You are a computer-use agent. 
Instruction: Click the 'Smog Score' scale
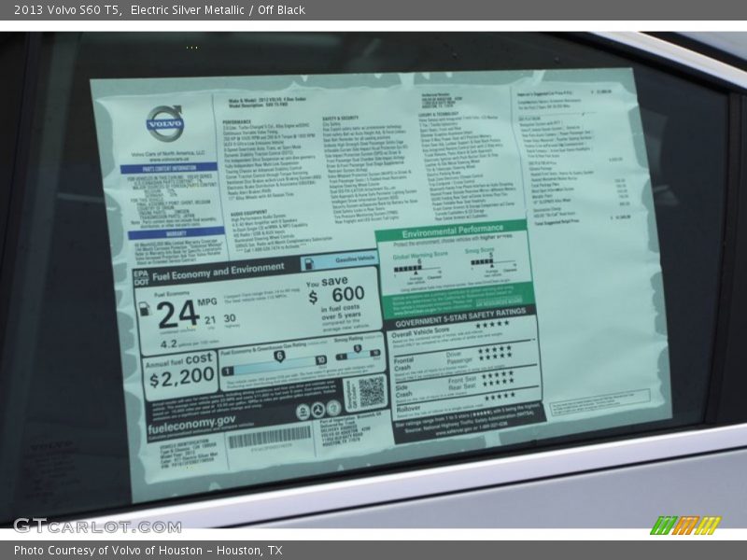493,263
